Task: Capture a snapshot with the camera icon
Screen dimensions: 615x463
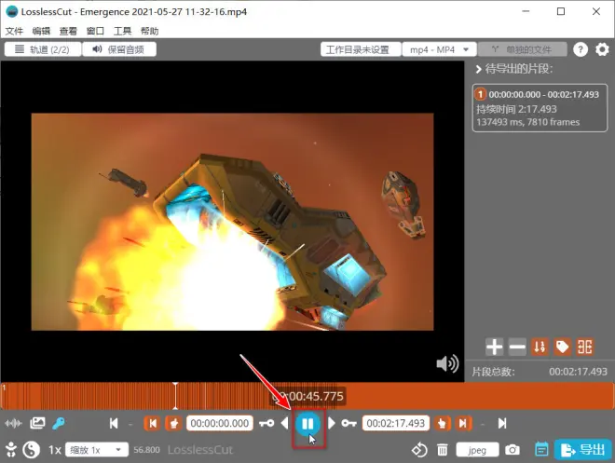Action: pyautogui.click(x=512, y=450)
